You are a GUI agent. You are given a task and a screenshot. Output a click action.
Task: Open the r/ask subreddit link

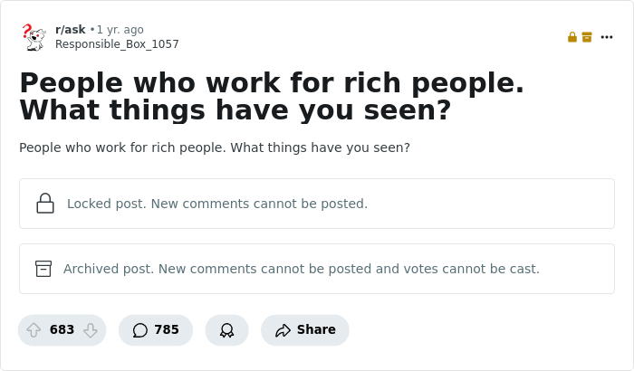(x=70, y=30)
